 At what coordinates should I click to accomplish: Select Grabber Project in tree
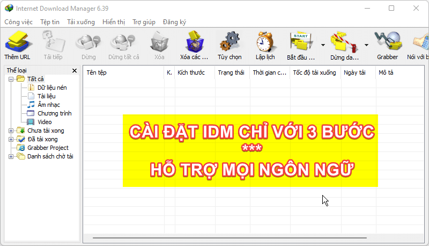coord(48,148)
